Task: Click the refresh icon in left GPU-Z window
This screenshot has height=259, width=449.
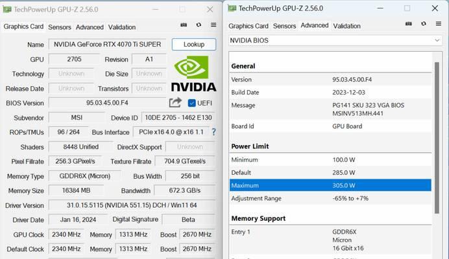Action: click(x=199, y=25)
